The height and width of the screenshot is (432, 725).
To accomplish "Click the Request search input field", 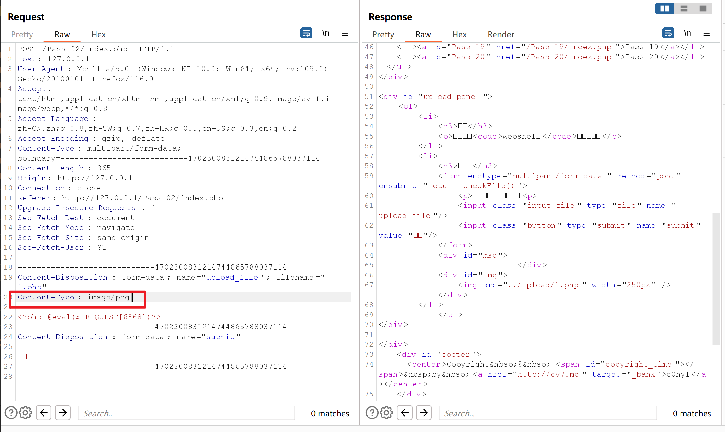I will click(187, 413).
